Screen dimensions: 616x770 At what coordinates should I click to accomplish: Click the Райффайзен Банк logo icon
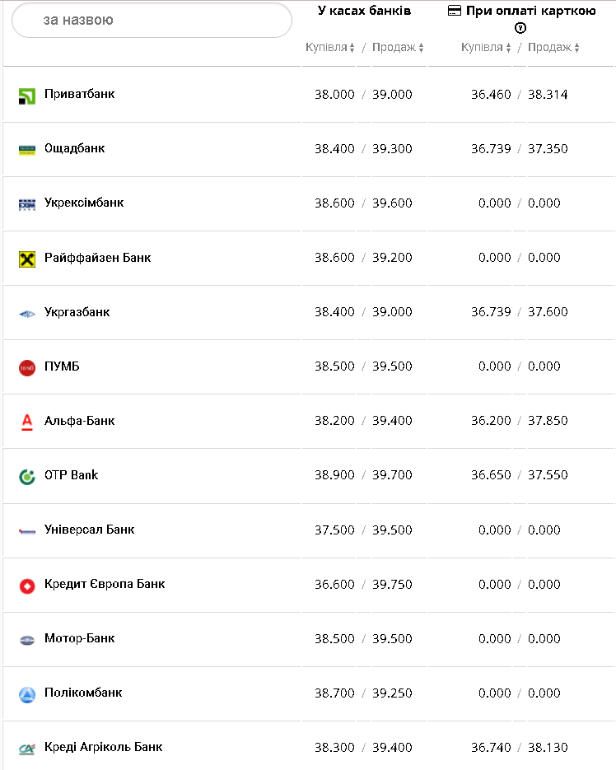27,259
